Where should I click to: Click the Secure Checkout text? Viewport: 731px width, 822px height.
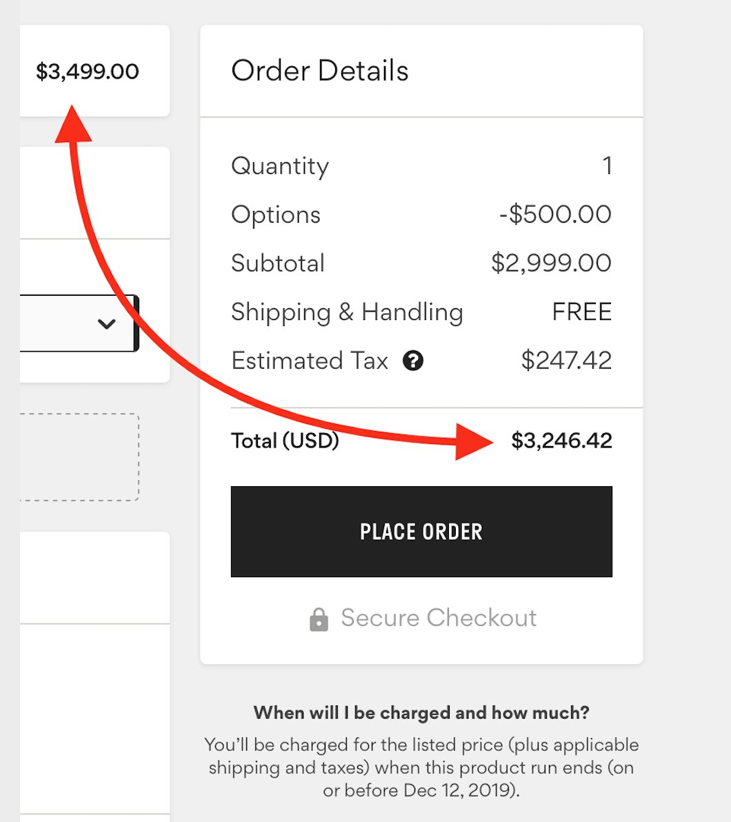[x=439, y=618]
